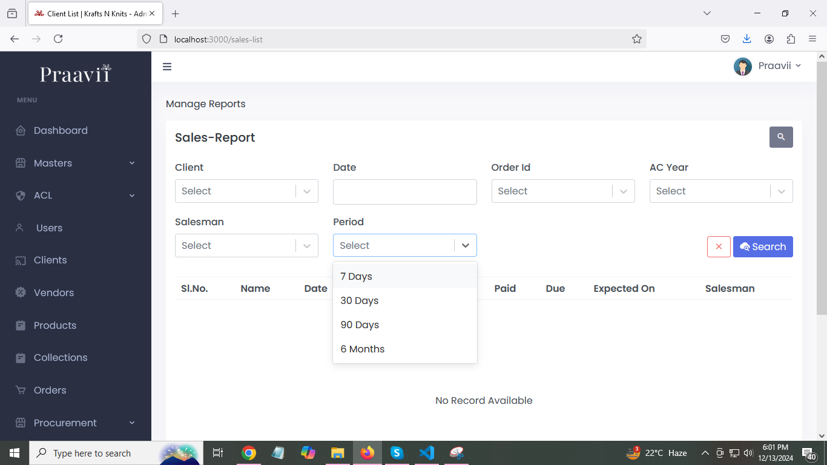Viewport: 827px width, 465px height.
Task: Click the hamburger menu toggle icon
Action: pos(167,67)
